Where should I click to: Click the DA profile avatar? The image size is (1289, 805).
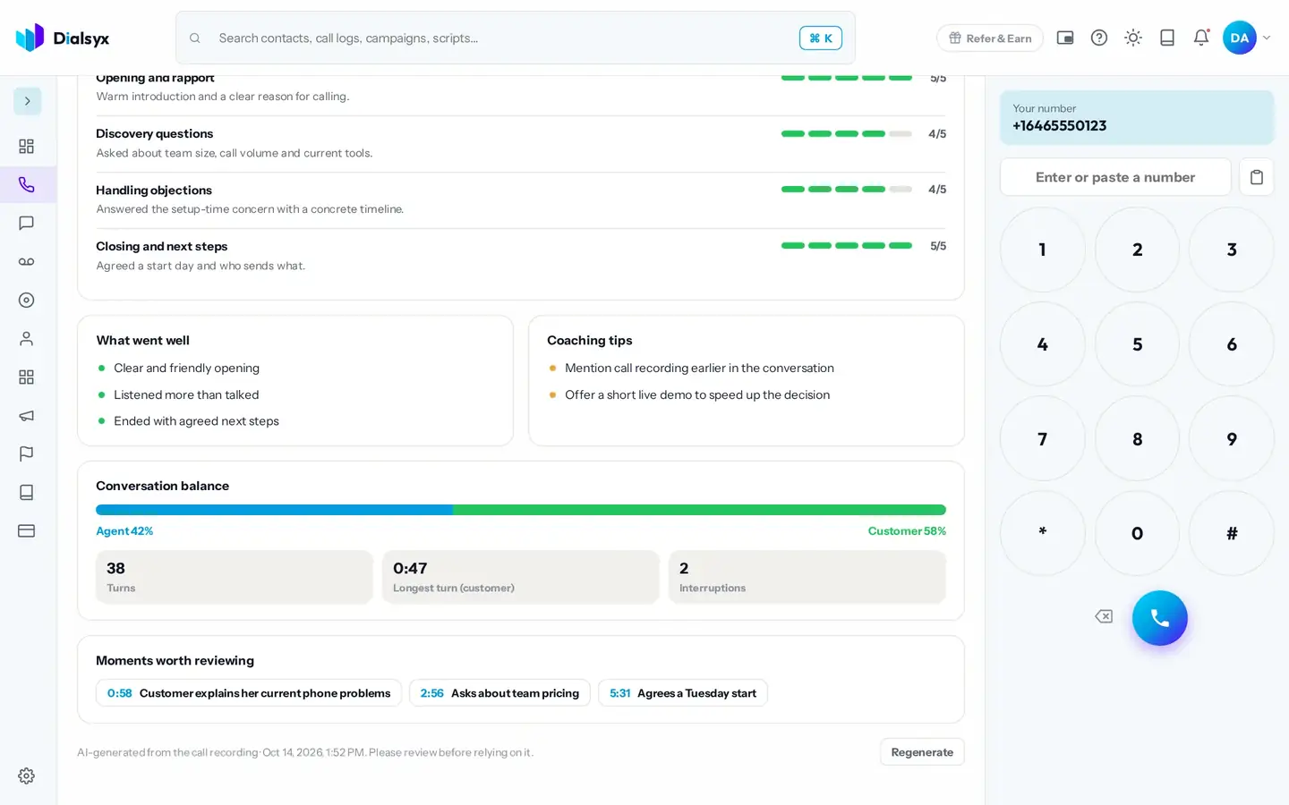point(1240,38)
